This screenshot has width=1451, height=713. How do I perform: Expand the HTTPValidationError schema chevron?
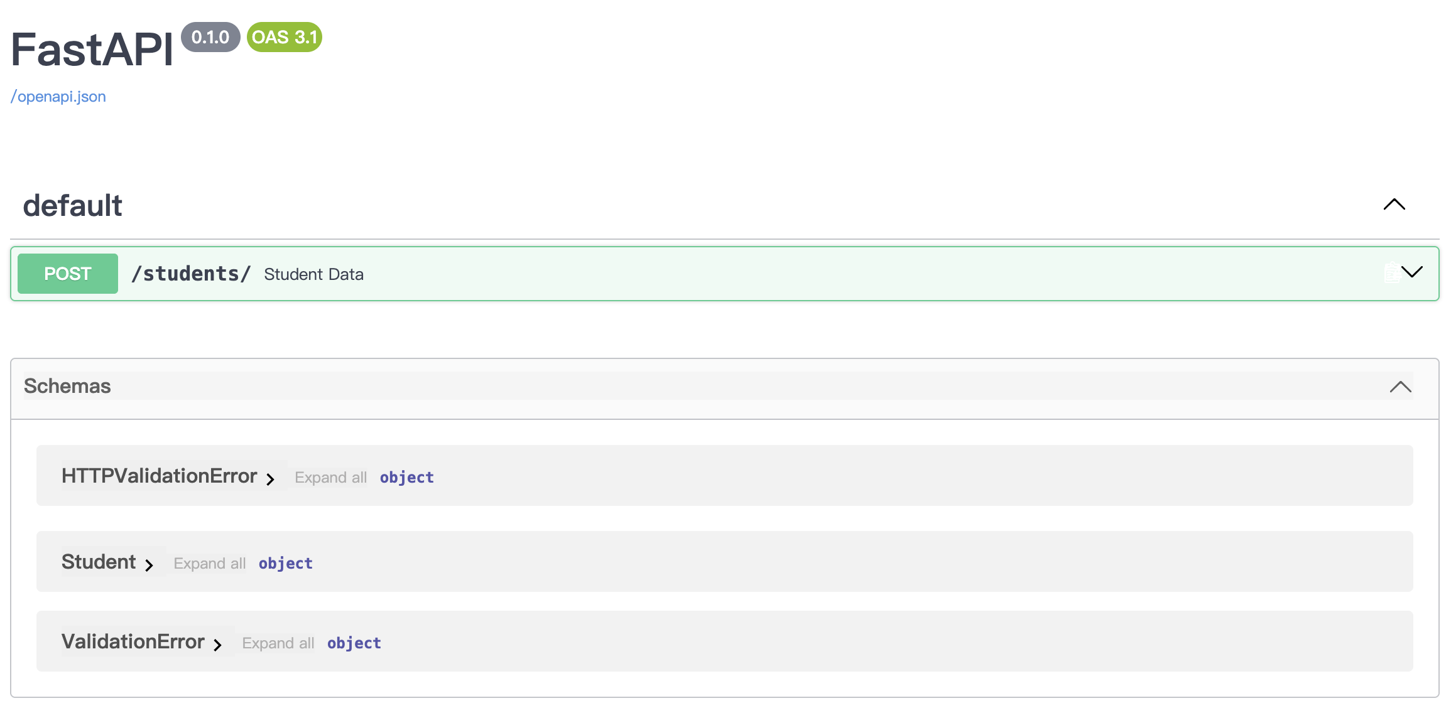(x=271, y=479)
